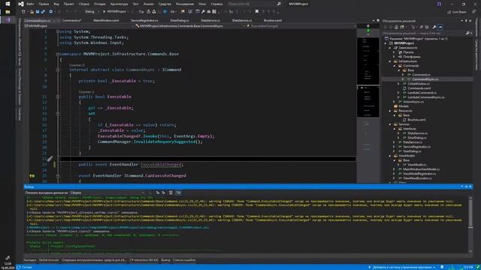Select ServiceRegistrator.cs in Solution Explorer tree
The width and height of the screenshot is (481, 270).
(x=416, y=147)
